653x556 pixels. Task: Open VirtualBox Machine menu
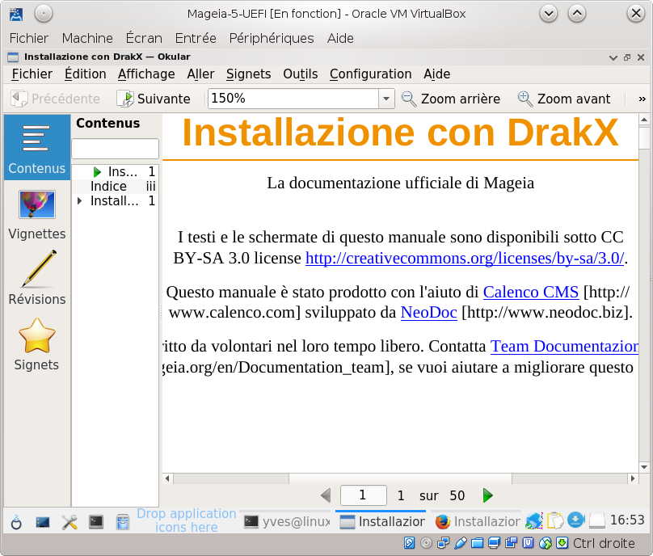click(x=87, y=38)
